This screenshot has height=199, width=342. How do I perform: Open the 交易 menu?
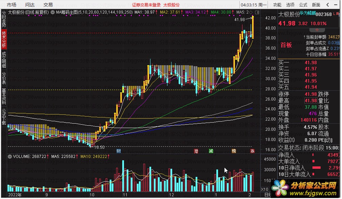(48, 4)
